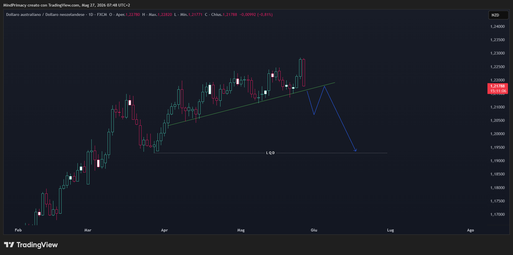The width and height of the screenshot is (513, 255).
Task: Click the Giu label on time axis
Action: click(x=314, y=230)
